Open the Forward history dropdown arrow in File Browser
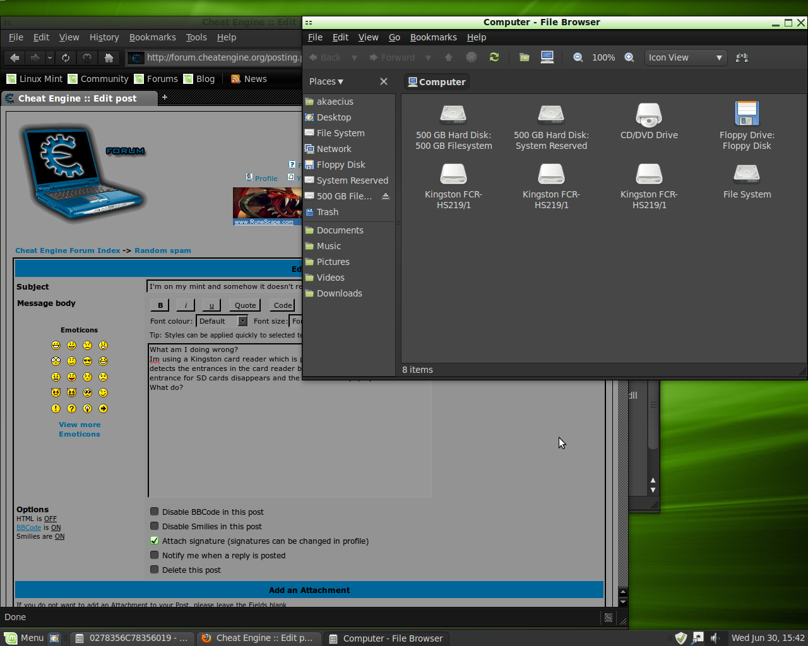 coord(428,57)
